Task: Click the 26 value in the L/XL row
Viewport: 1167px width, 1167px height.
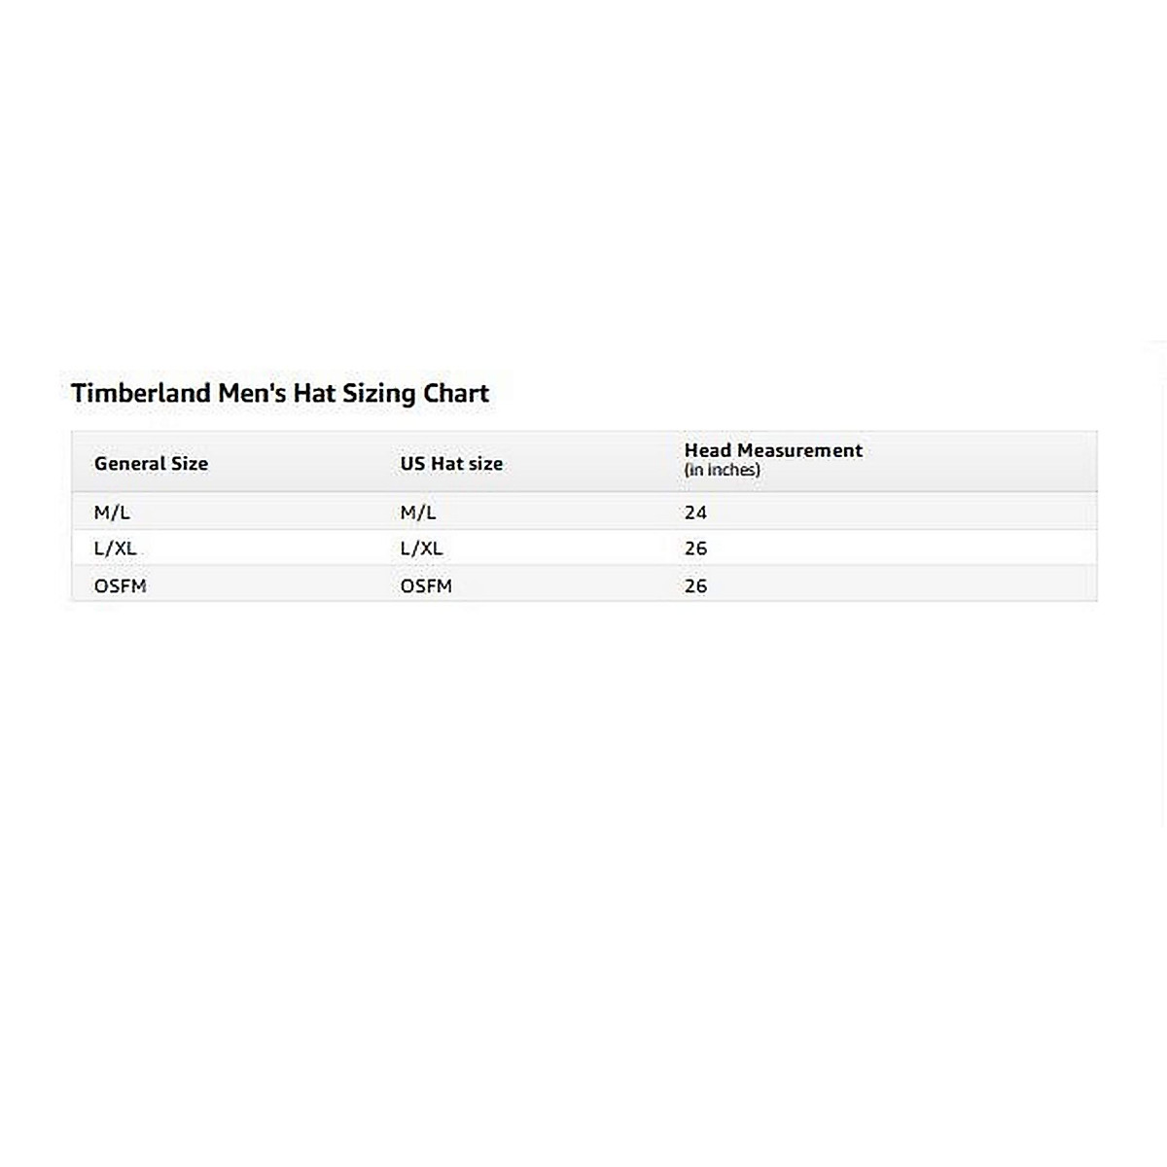Action: pos(695,548)
